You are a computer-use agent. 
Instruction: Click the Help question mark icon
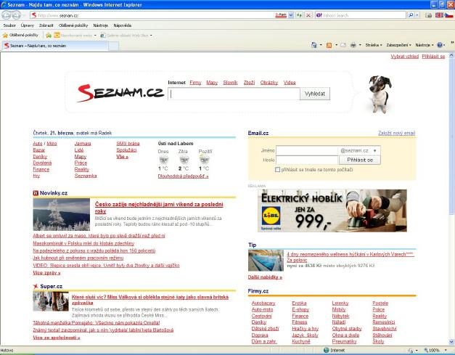point(440,45)
